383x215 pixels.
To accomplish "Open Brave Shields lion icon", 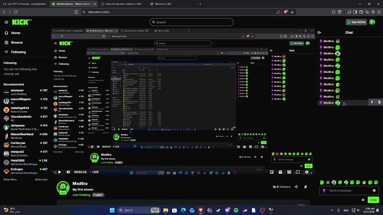I will [285, 12].
